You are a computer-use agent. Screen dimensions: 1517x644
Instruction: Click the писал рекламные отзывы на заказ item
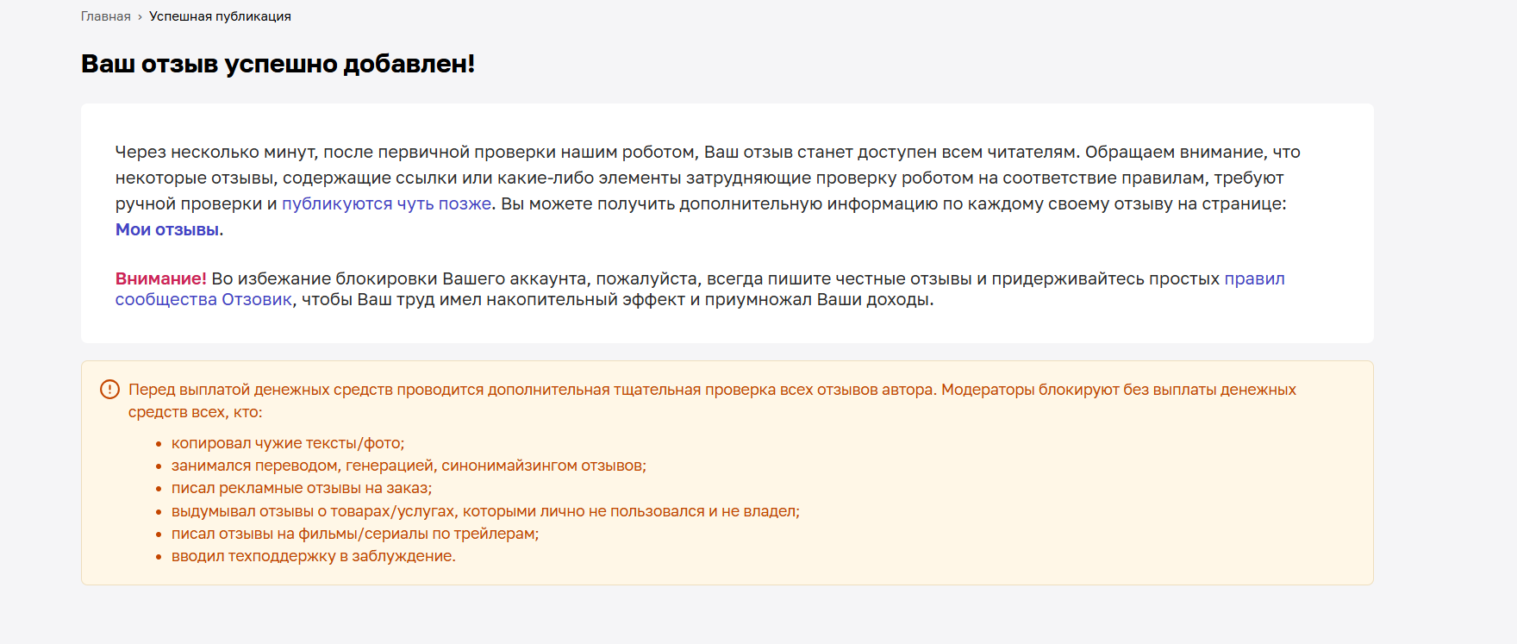click(x=302, y=488)
